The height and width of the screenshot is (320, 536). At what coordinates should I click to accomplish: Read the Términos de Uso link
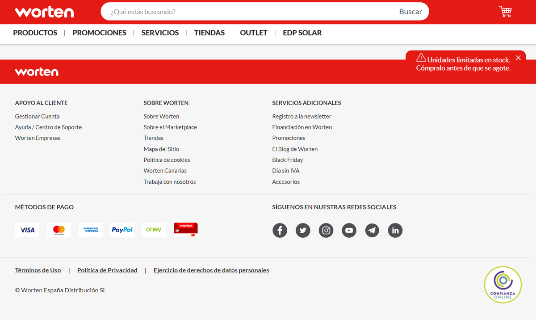tap(38, 270)
